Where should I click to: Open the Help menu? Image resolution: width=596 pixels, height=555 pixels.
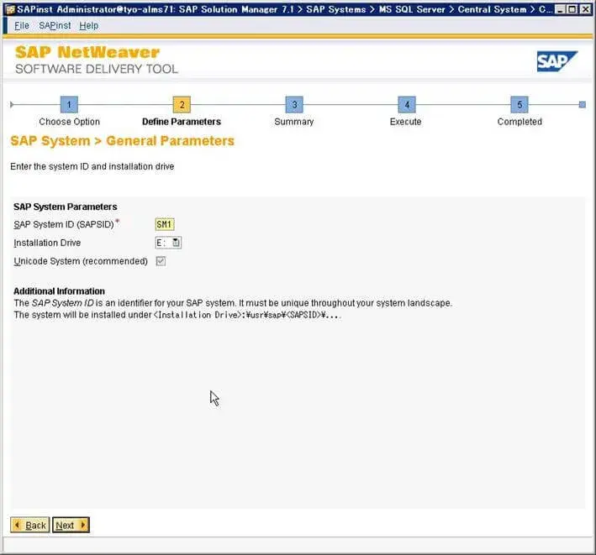[88, 25]
